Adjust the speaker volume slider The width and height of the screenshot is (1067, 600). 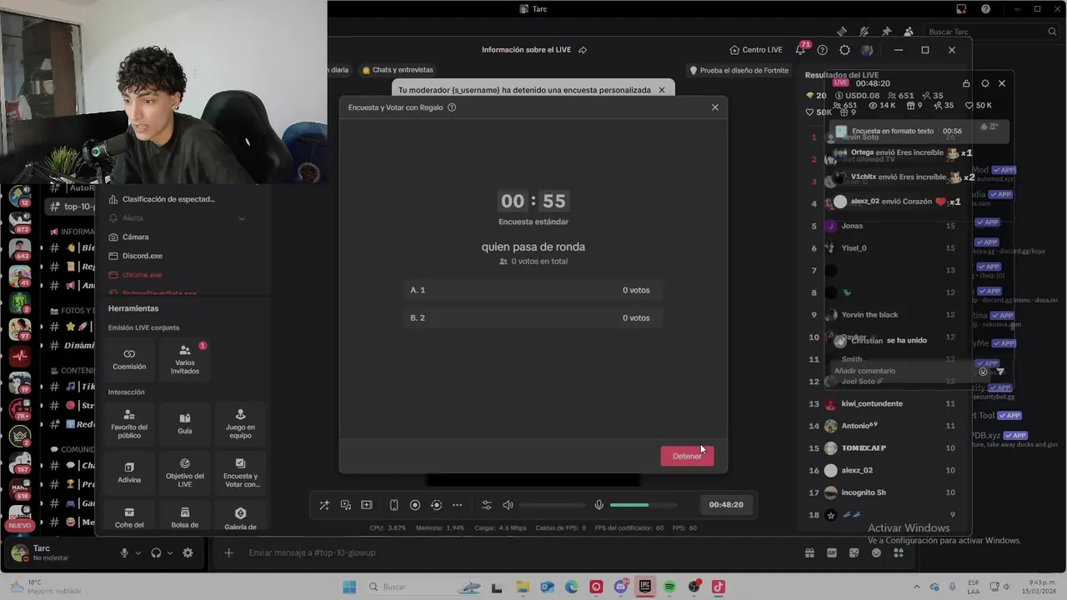550,505
